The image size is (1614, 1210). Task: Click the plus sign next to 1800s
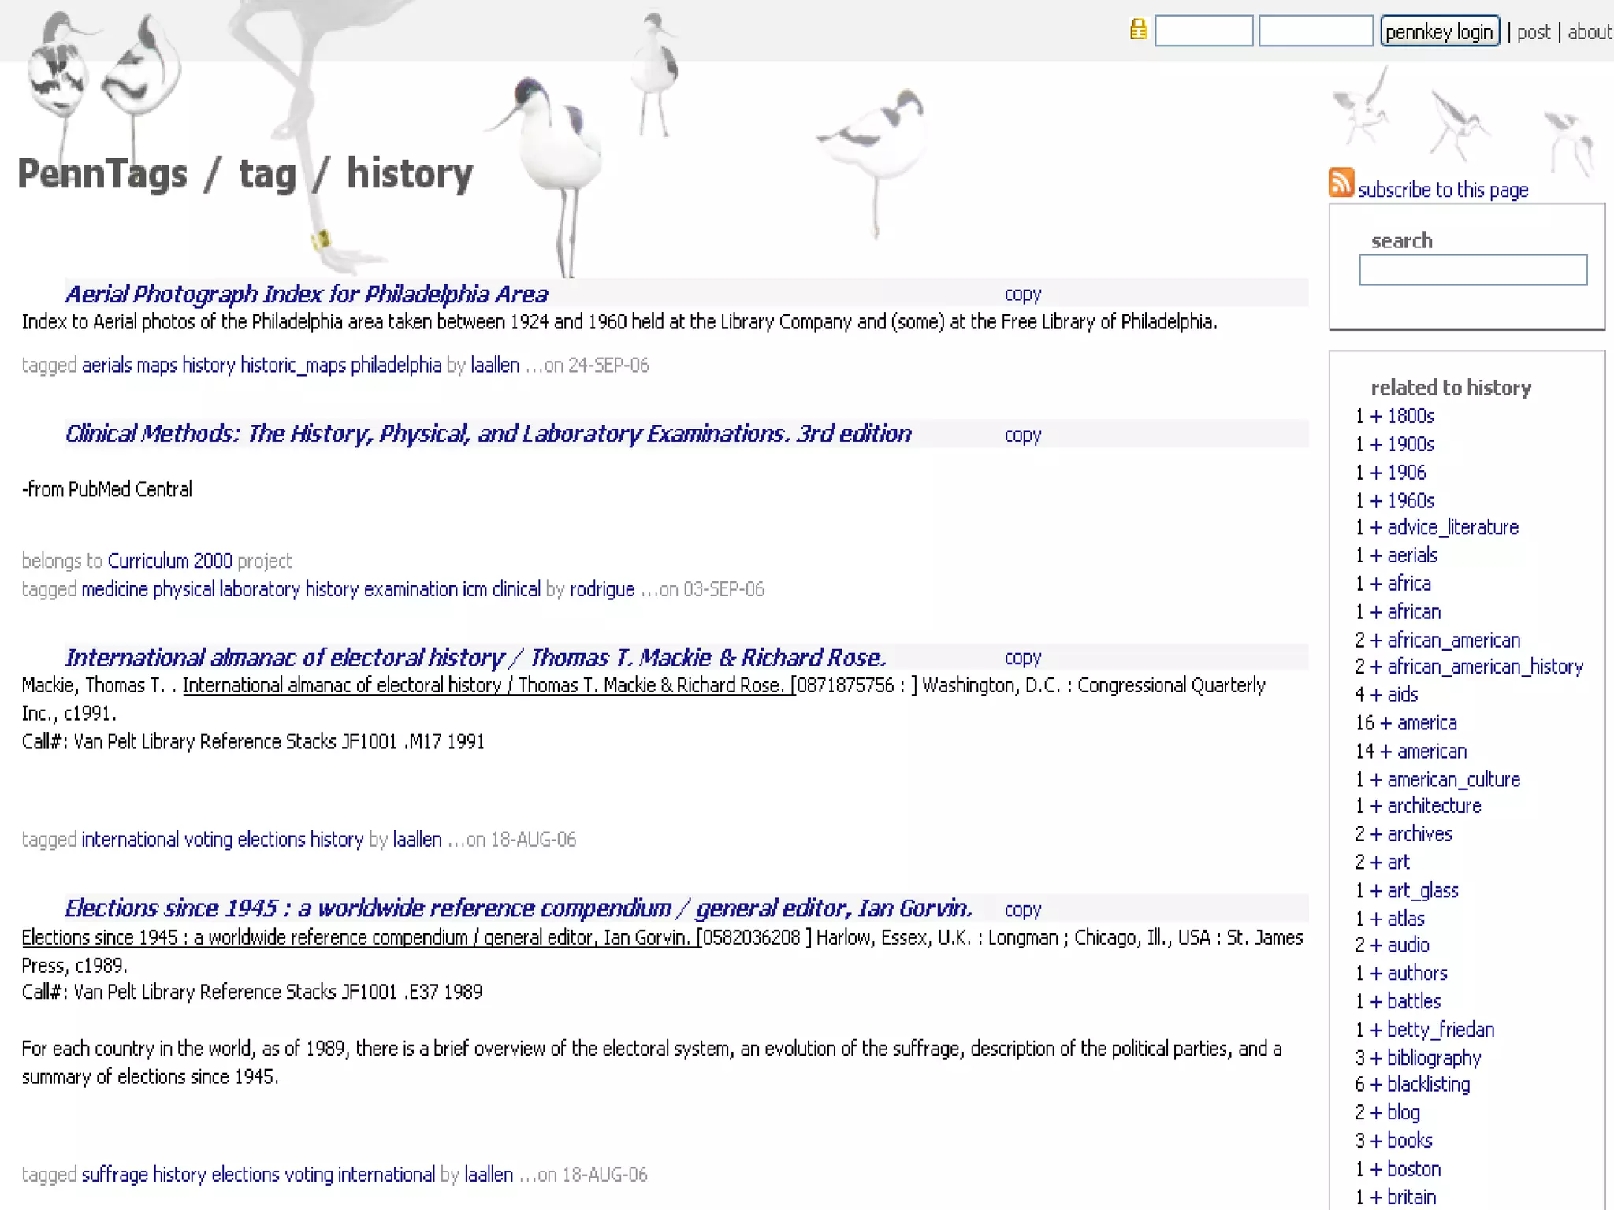(x=1376, y=416)
